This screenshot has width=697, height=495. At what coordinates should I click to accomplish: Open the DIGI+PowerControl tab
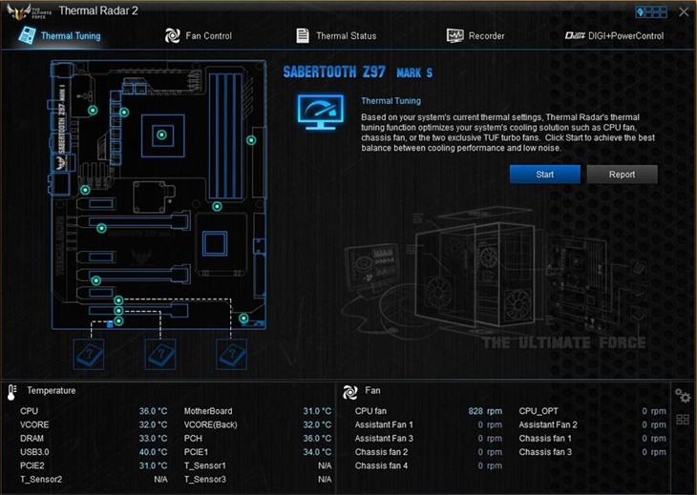point(614,35)
